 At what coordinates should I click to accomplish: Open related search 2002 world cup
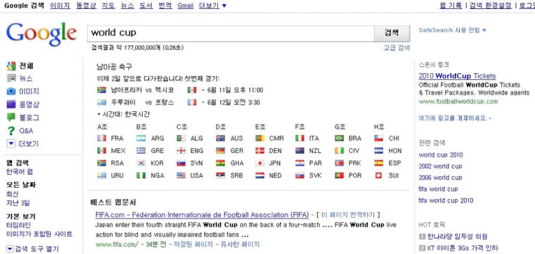pos(440,166)
